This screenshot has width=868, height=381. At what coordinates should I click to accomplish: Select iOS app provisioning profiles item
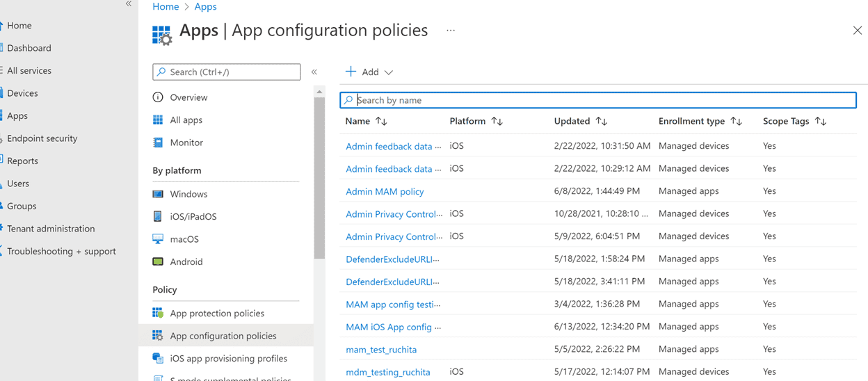228,359
